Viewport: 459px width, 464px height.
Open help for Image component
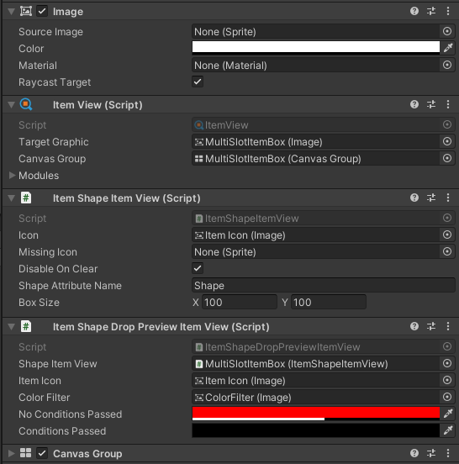click(x=414, y=11)
